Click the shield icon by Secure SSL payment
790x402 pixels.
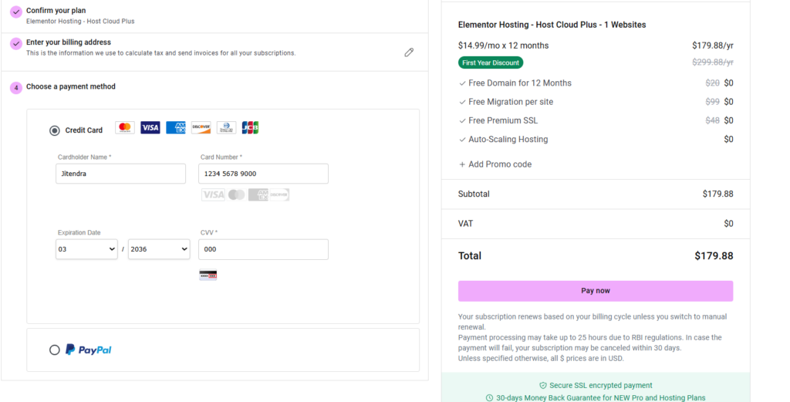(x=542, y=385)
